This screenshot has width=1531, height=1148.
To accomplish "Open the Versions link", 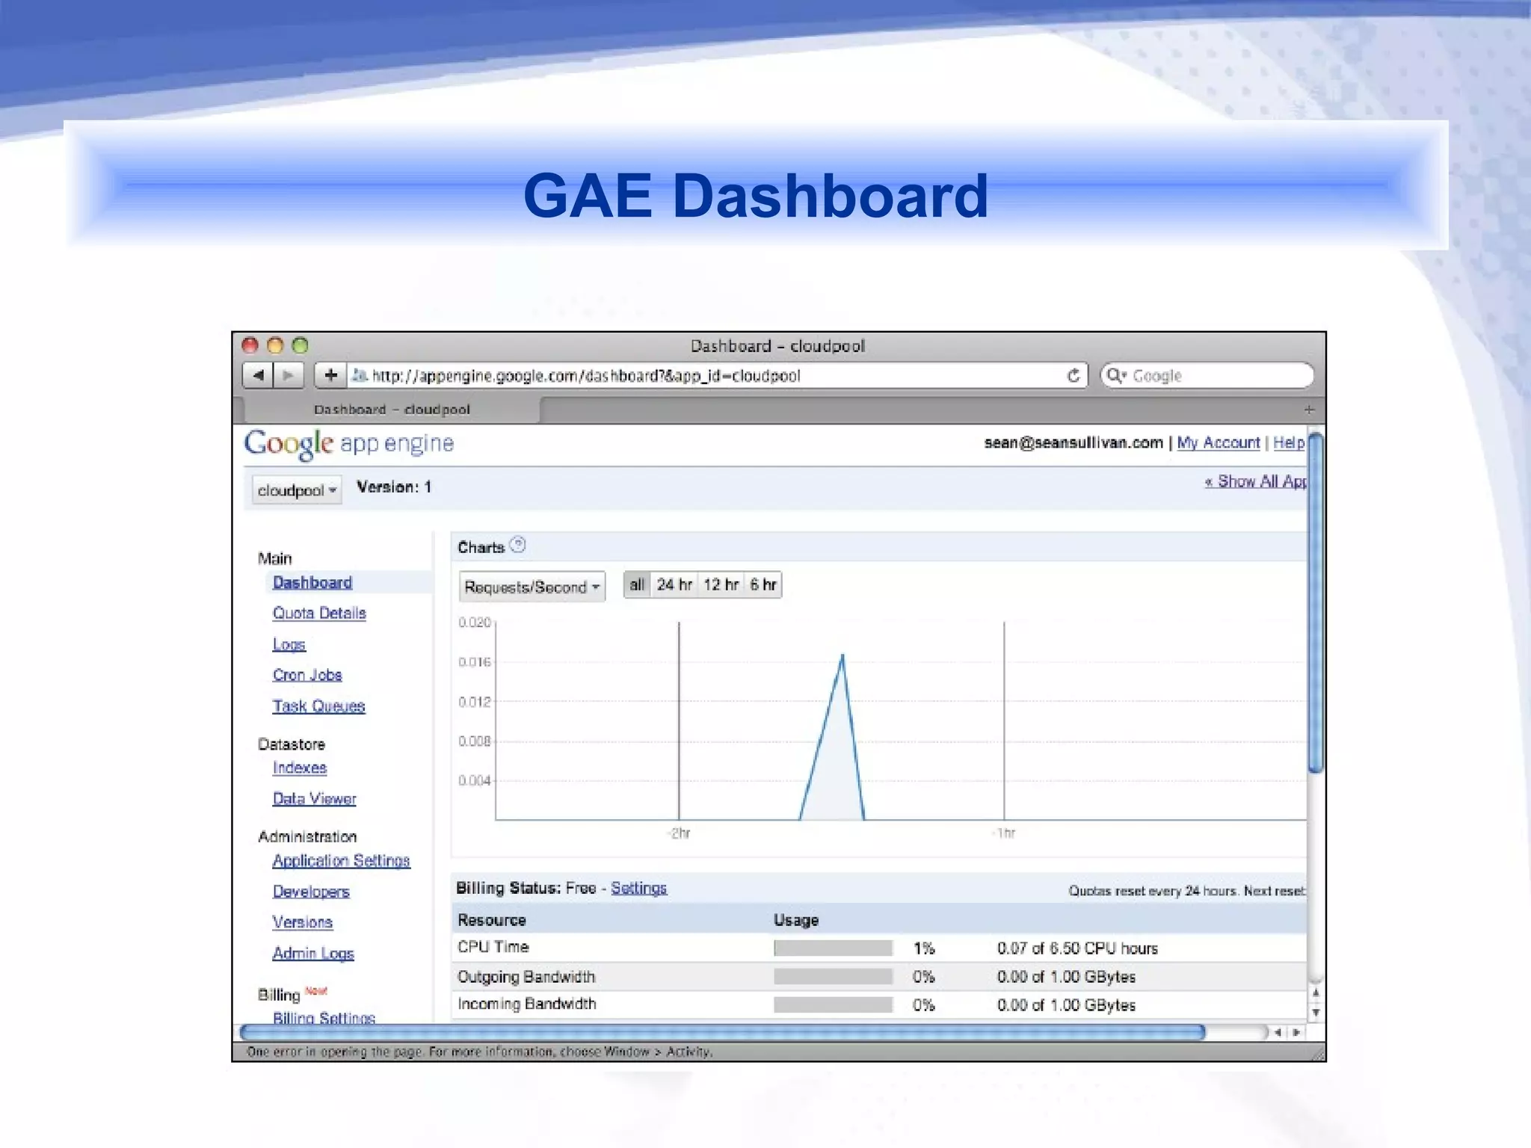I will tap(302, 922).
